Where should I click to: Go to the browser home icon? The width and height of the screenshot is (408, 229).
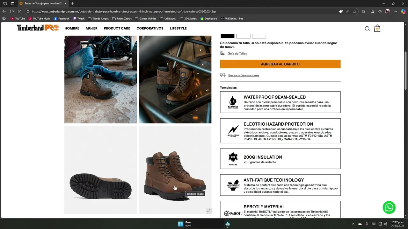tap(19, 11)
